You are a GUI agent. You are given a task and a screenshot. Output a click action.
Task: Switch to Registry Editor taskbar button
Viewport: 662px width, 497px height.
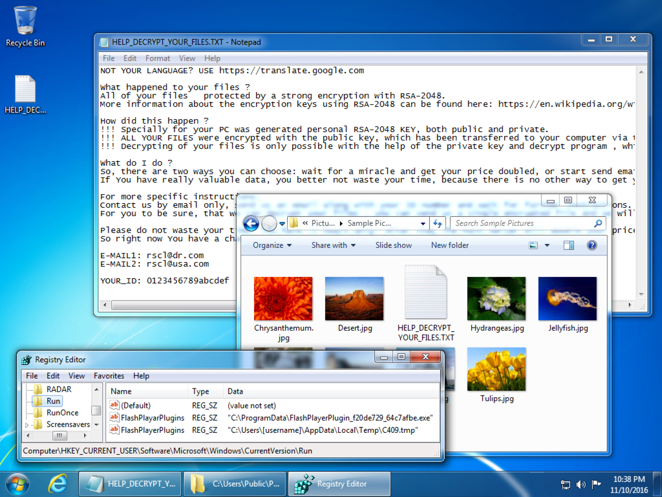[339, 484]
